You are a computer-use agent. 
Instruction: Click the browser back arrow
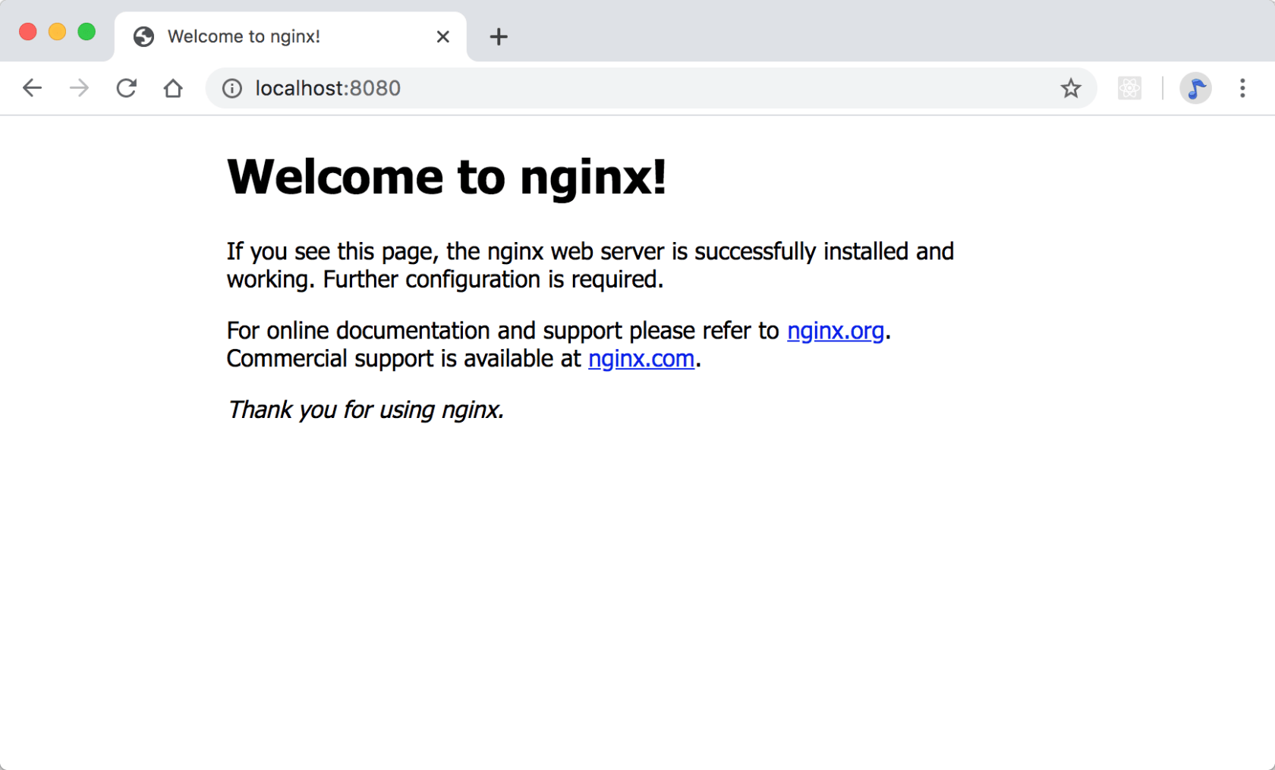(32, 88)
